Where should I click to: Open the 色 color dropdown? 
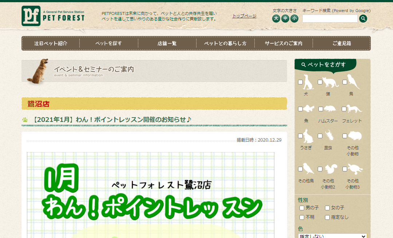(332, 236)
